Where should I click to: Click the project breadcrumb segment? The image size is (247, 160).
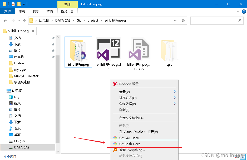click(x=93, y=20)
